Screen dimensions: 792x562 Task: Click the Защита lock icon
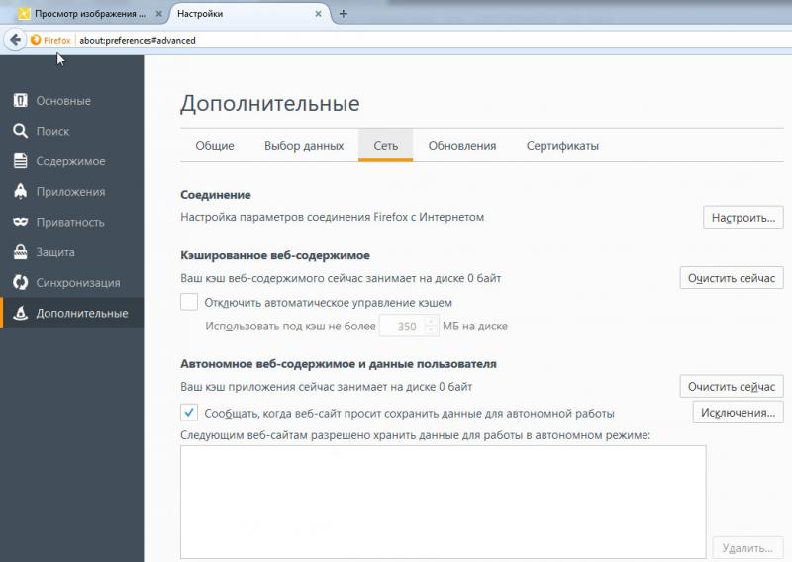(20, 252)
